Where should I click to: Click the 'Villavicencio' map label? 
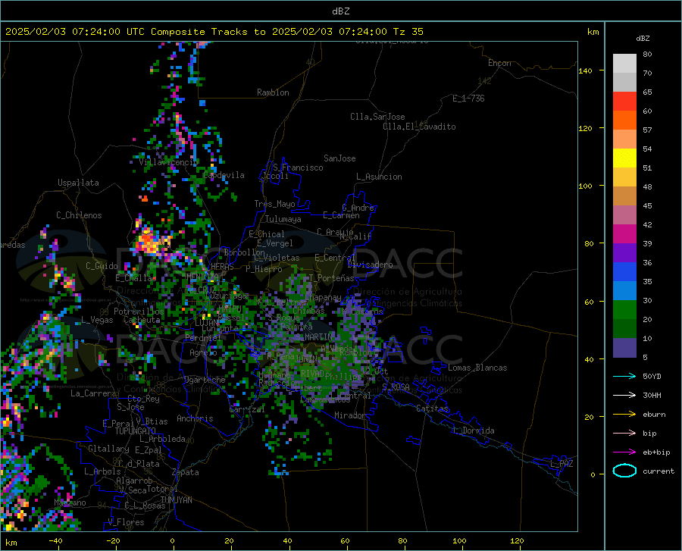tap(168, 162)
